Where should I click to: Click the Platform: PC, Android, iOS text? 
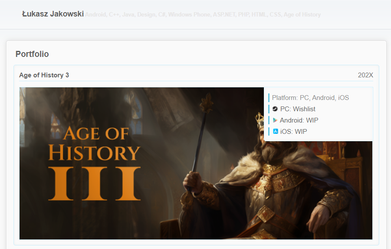point(310,98)
